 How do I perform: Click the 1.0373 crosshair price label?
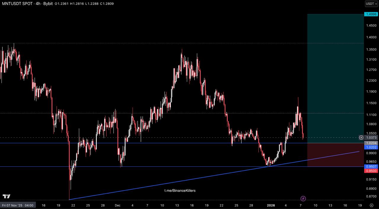pyautogui.click(x=371, y=137)
